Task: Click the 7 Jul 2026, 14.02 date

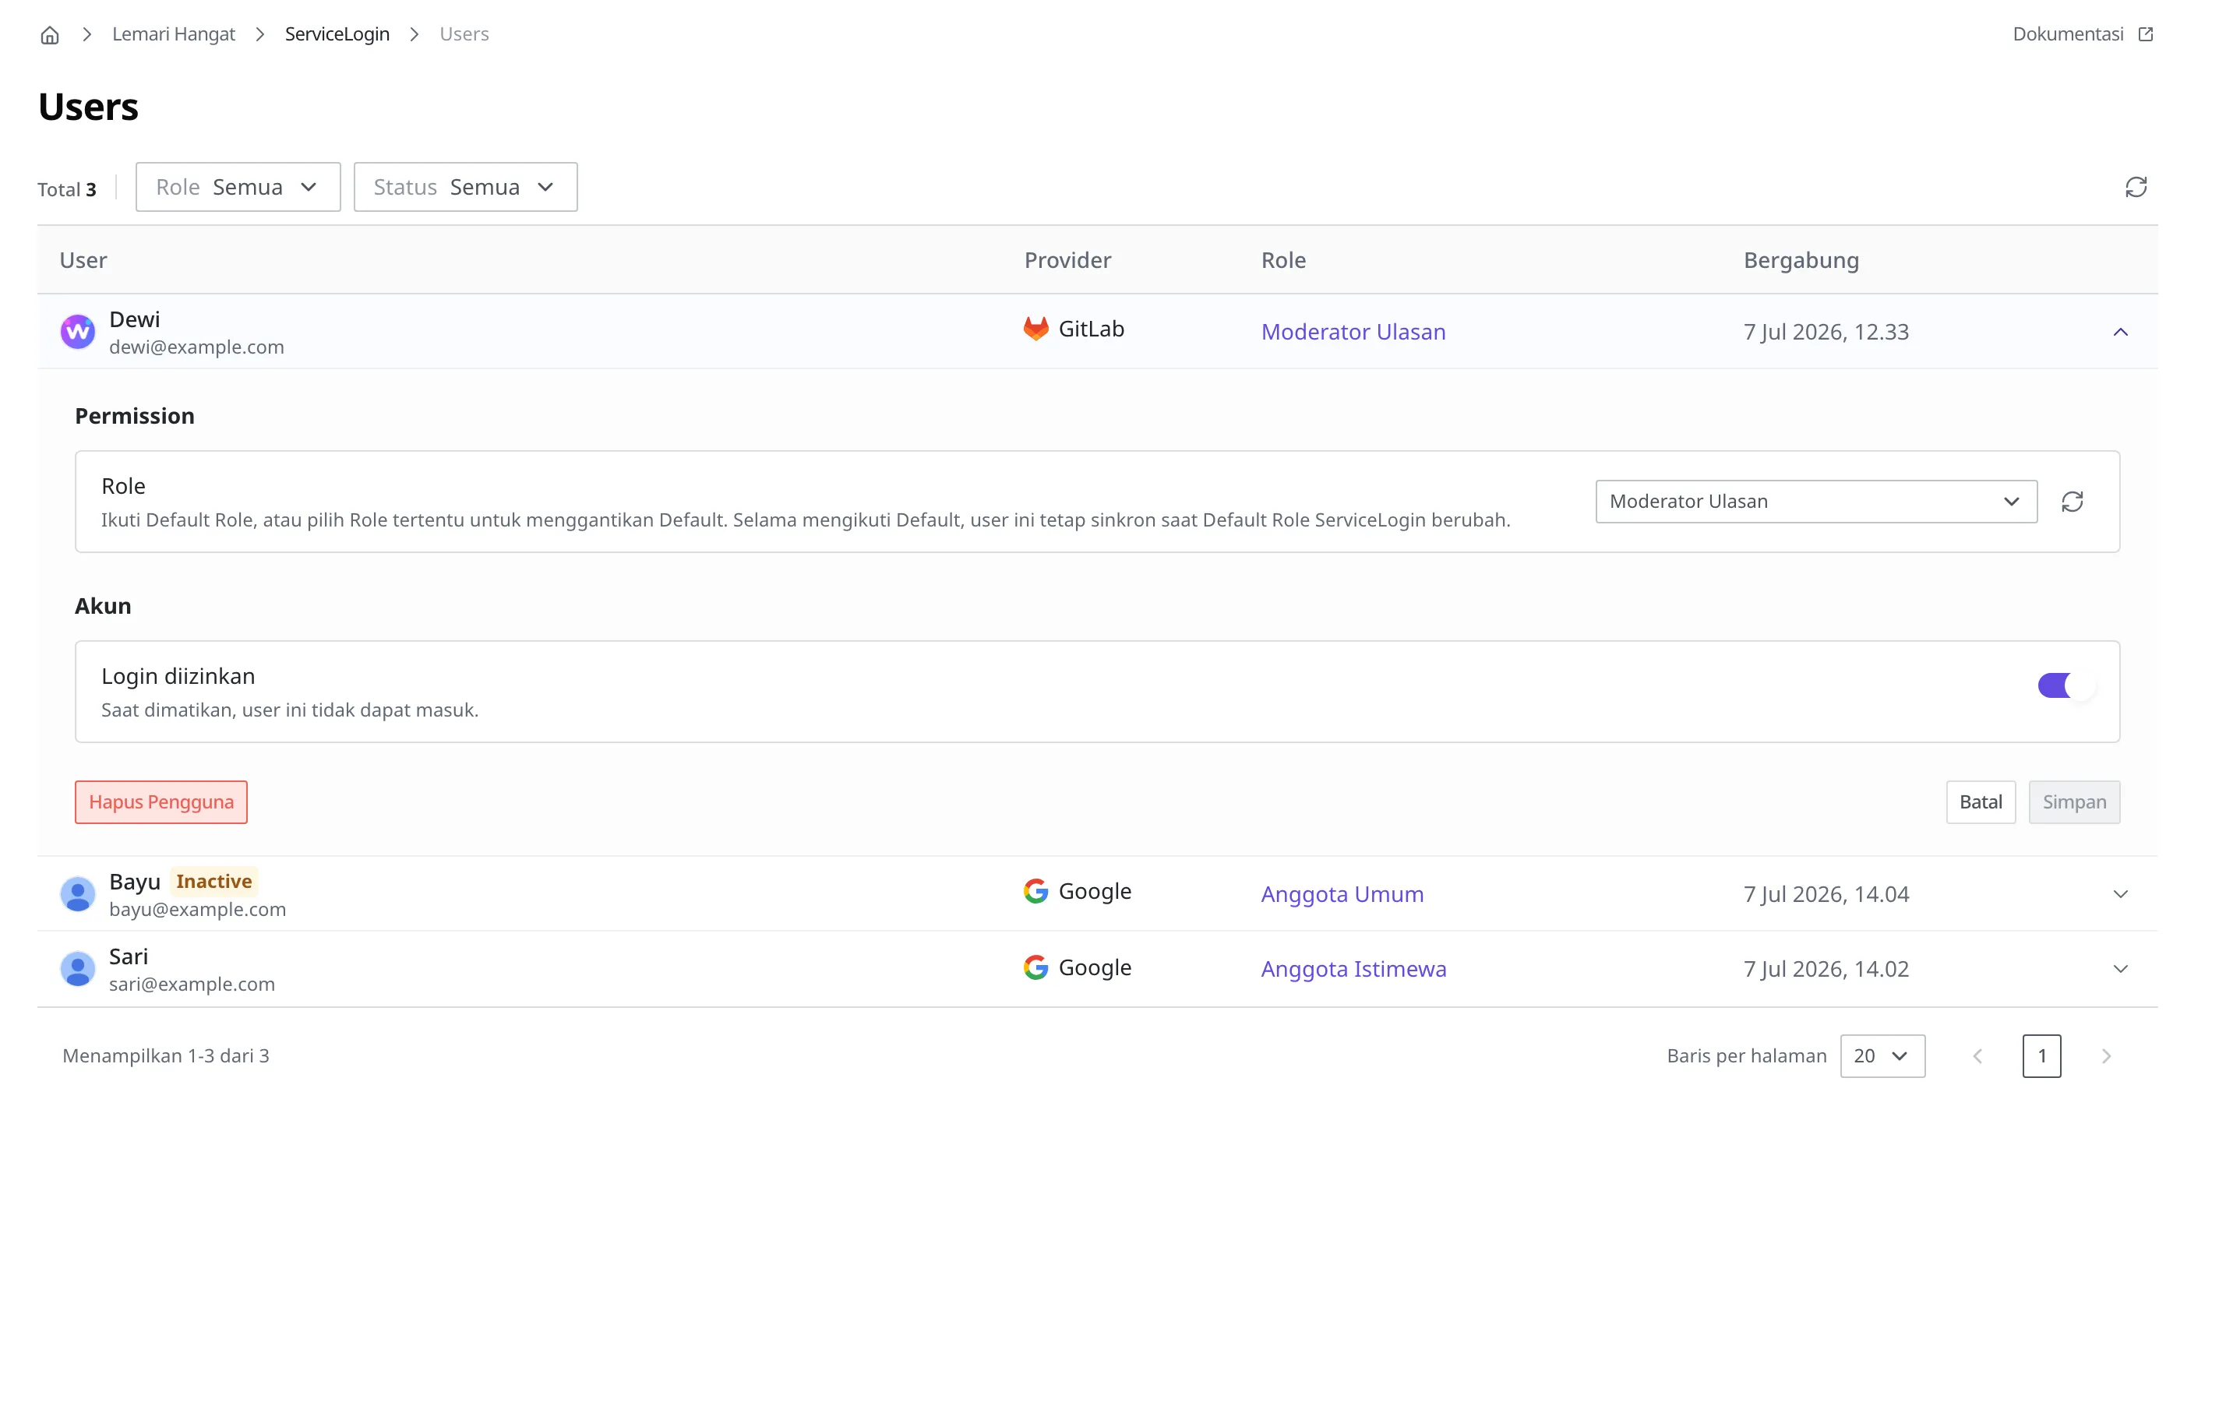Action: click(1826, 968)
